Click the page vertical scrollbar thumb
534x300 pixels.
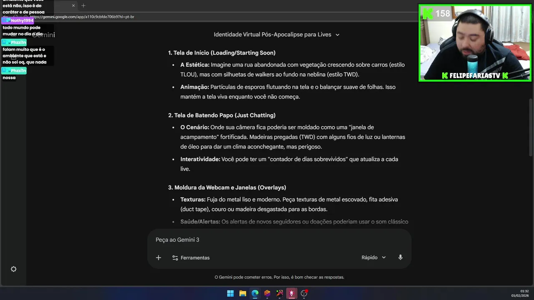click(531, 127)
